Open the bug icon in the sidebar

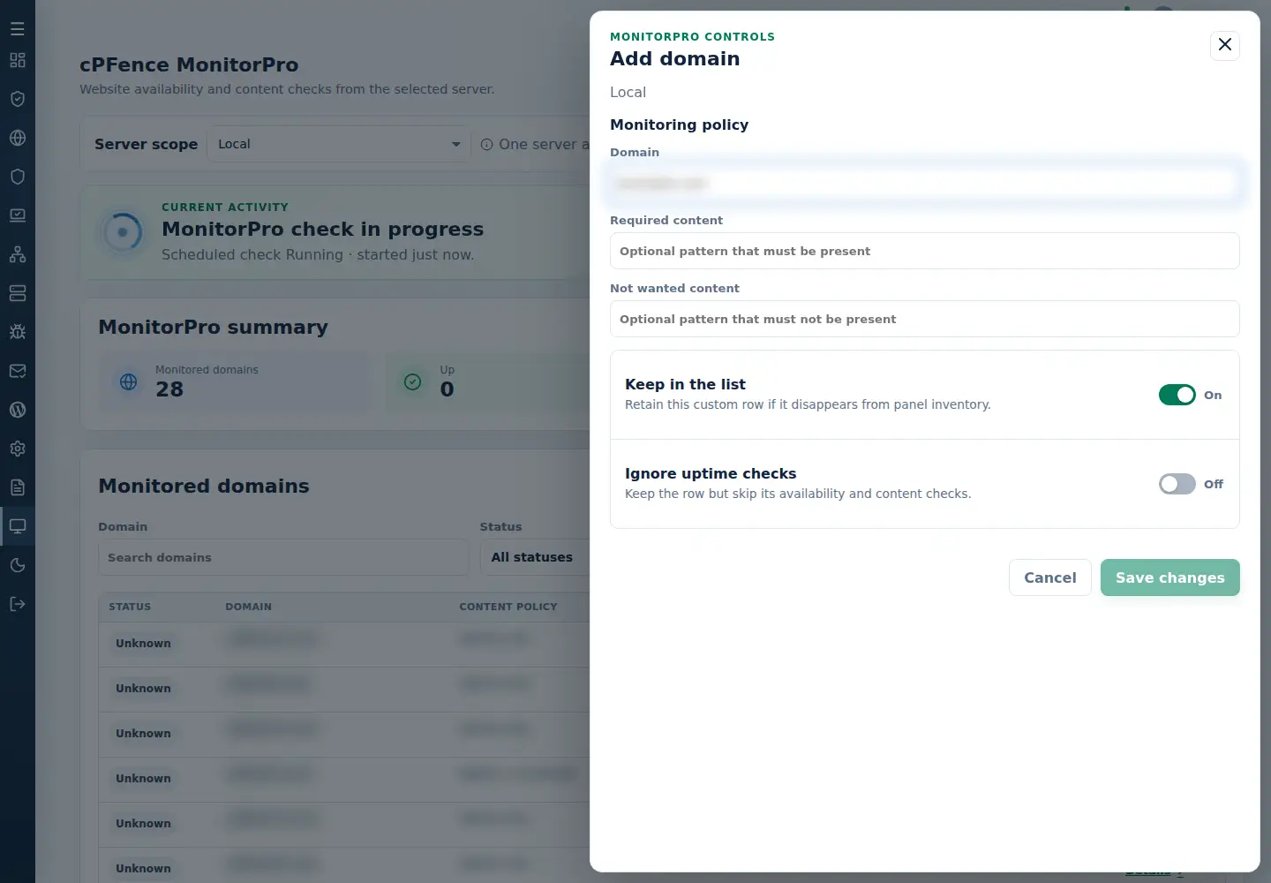coord(18,332)
